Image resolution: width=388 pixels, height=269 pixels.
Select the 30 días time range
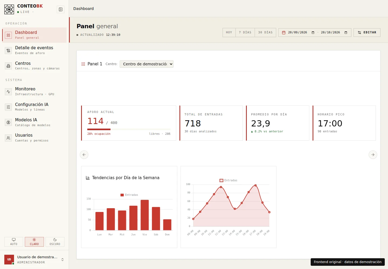click(265, 33)
